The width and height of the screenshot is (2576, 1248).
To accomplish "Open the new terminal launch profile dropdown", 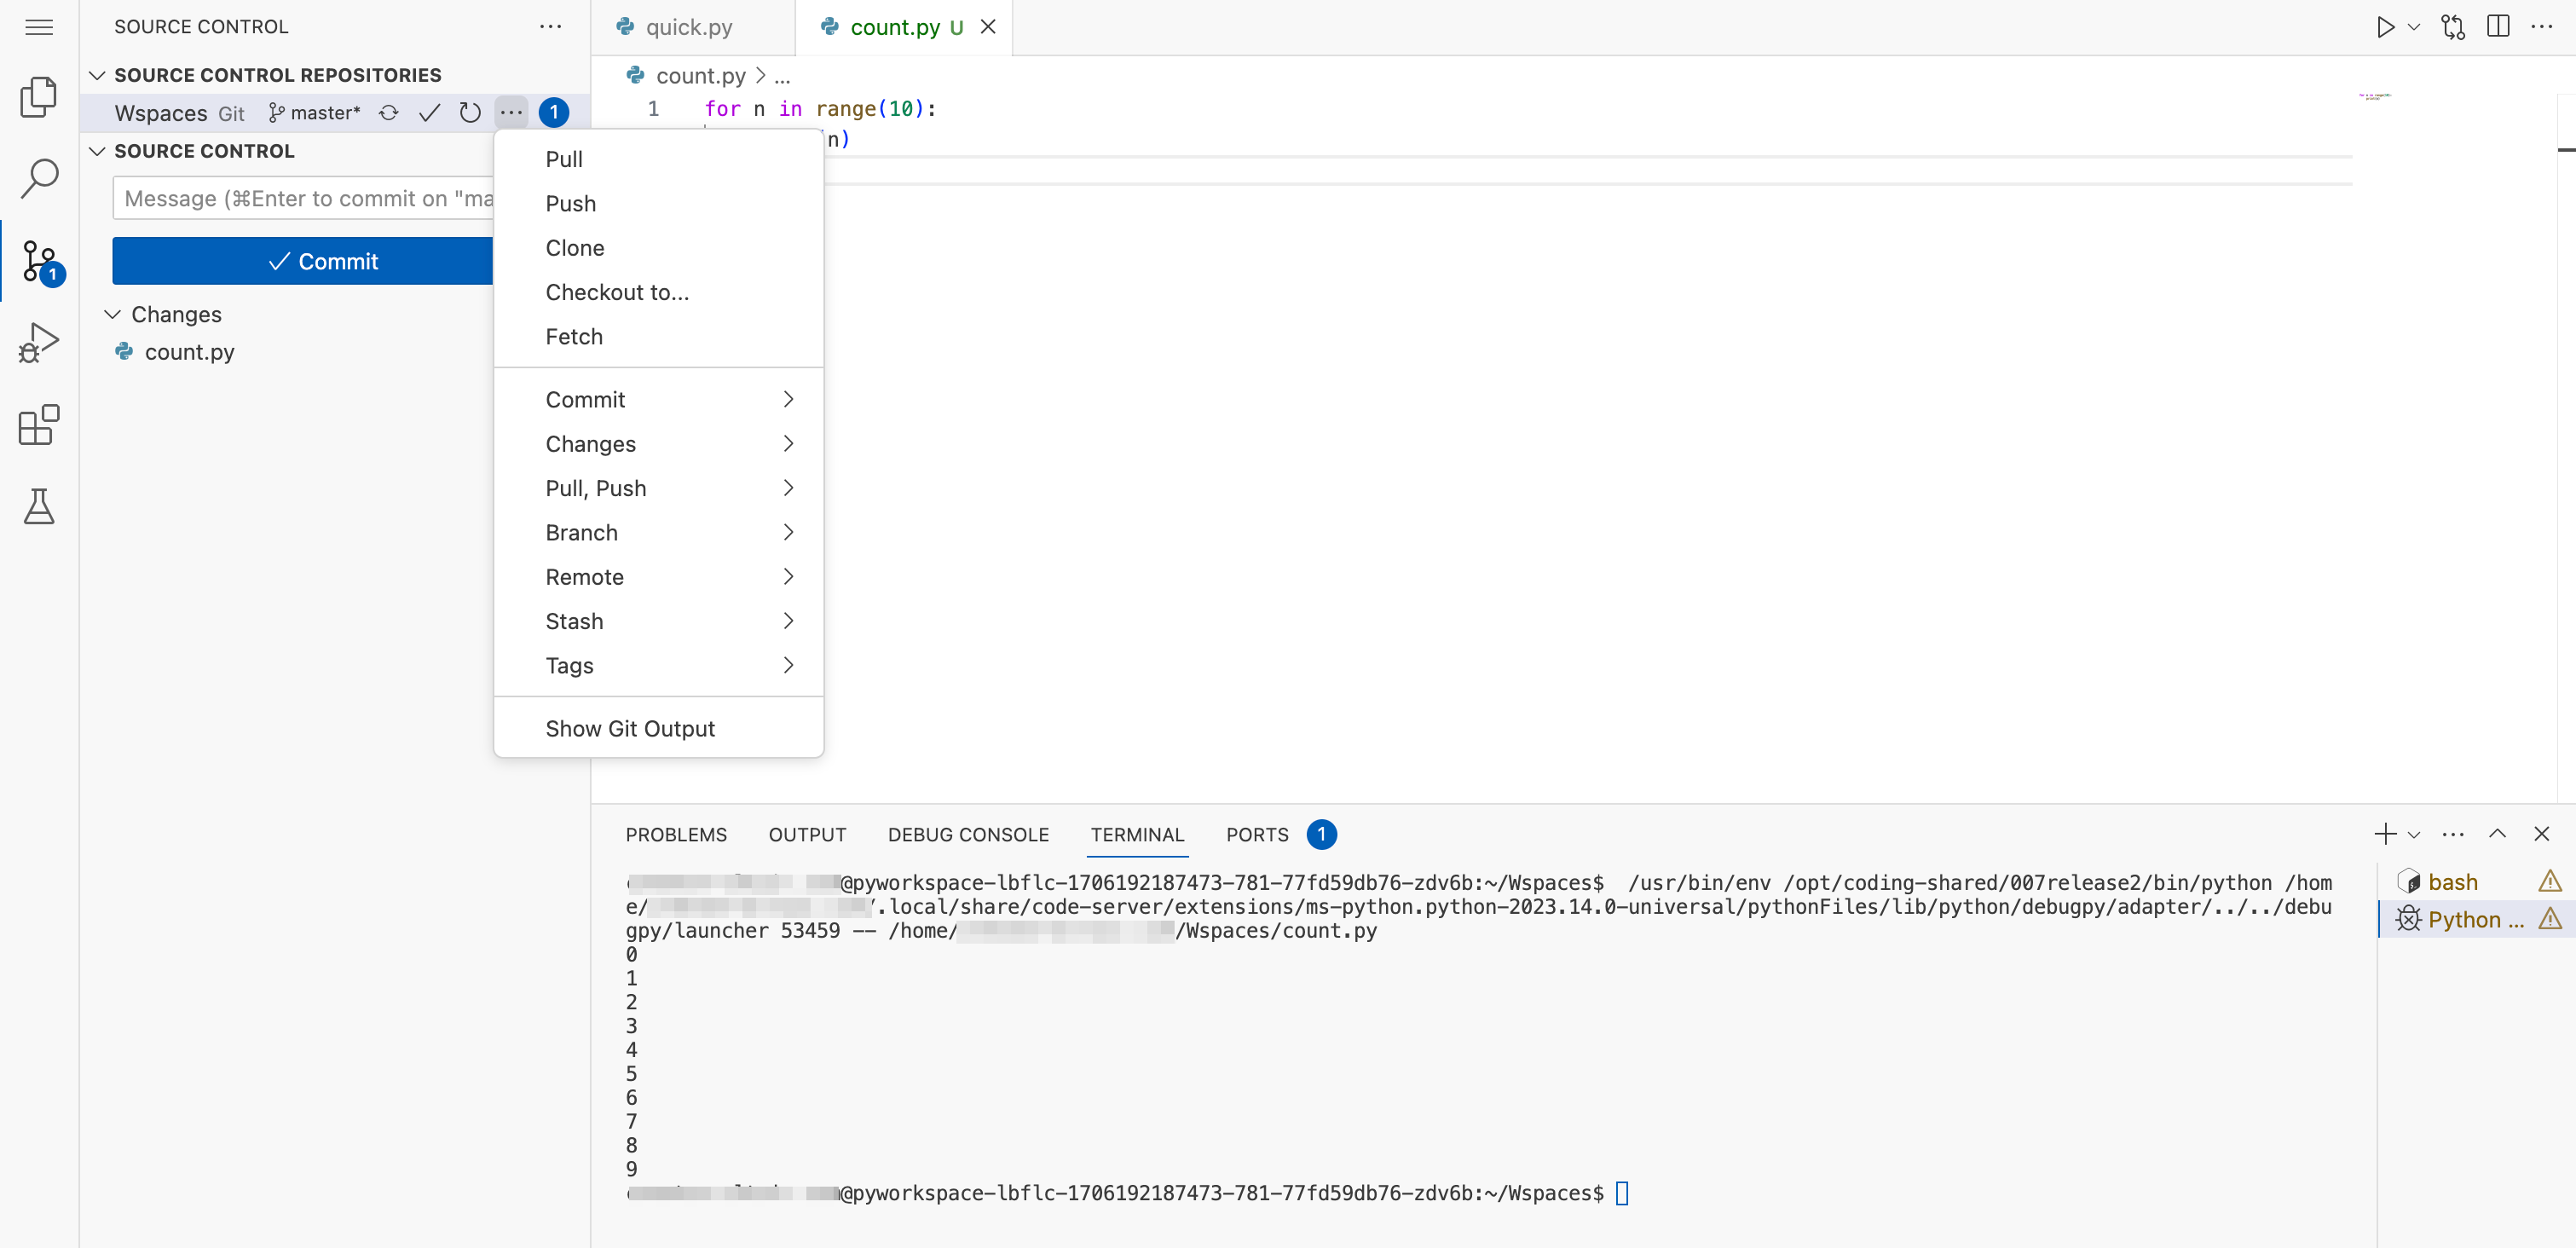I will tap(2414, 834).
